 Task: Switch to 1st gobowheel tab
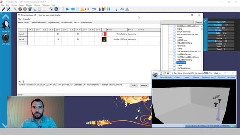point(53,22)
